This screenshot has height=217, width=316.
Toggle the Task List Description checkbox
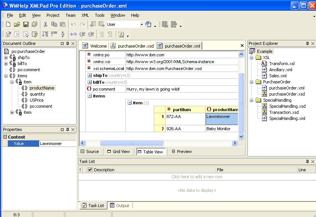click(90, 170)
